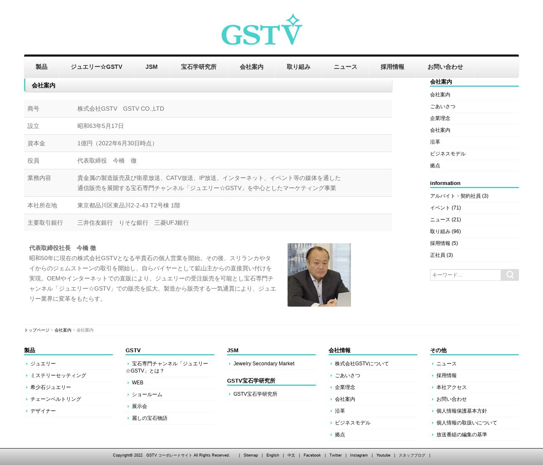
Task: Open footer link 個人情報保護基本方針
Action: pyautogui.click(x=462, y=411)
